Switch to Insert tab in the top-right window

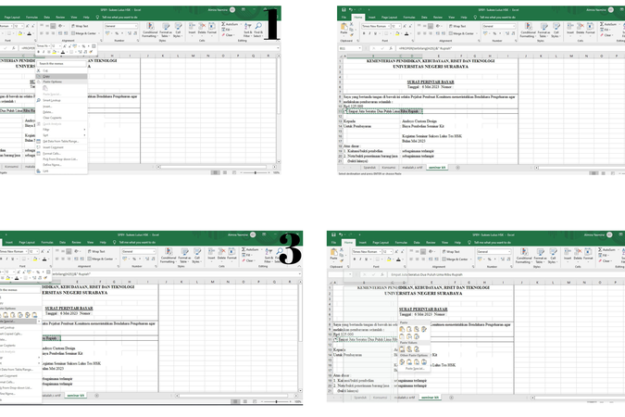click(372, 18)
